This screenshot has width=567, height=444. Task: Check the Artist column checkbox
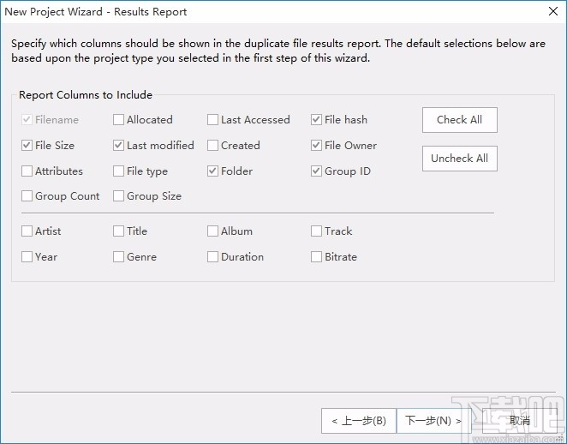[x=27, y=231]
